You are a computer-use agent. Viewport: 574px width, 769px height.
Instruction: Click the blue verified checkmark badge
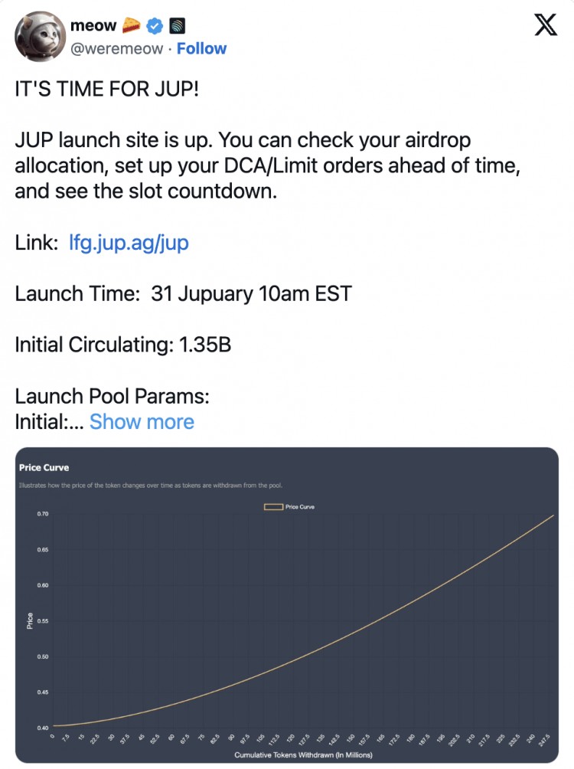pos(154,25)
